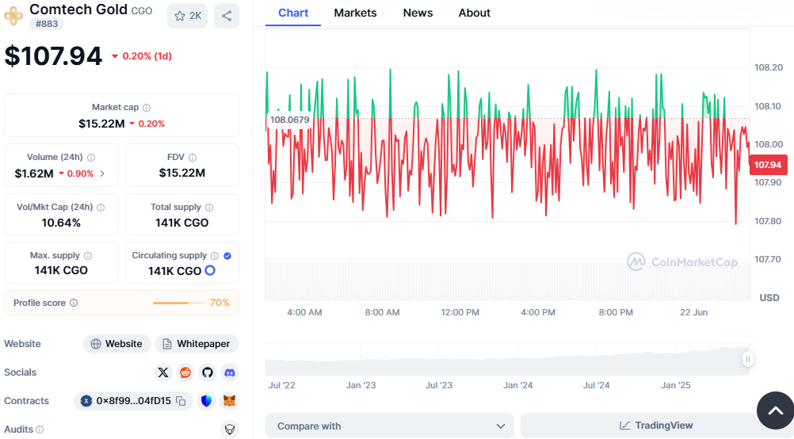Click the $15.22M market cap value
794x439 pixels.
101,124
